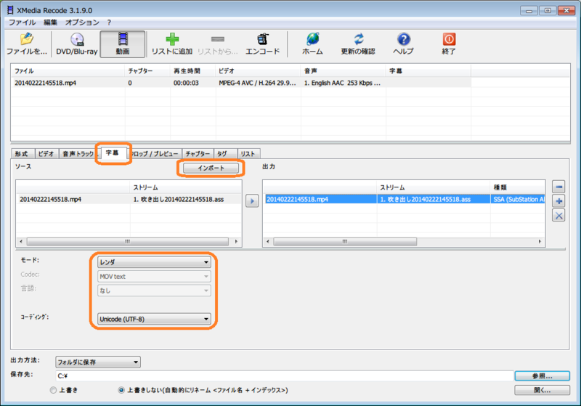Click XMedia Recode title bar app icon
Image resolution: width=581 pixels, height=406 pixels.
10,10
